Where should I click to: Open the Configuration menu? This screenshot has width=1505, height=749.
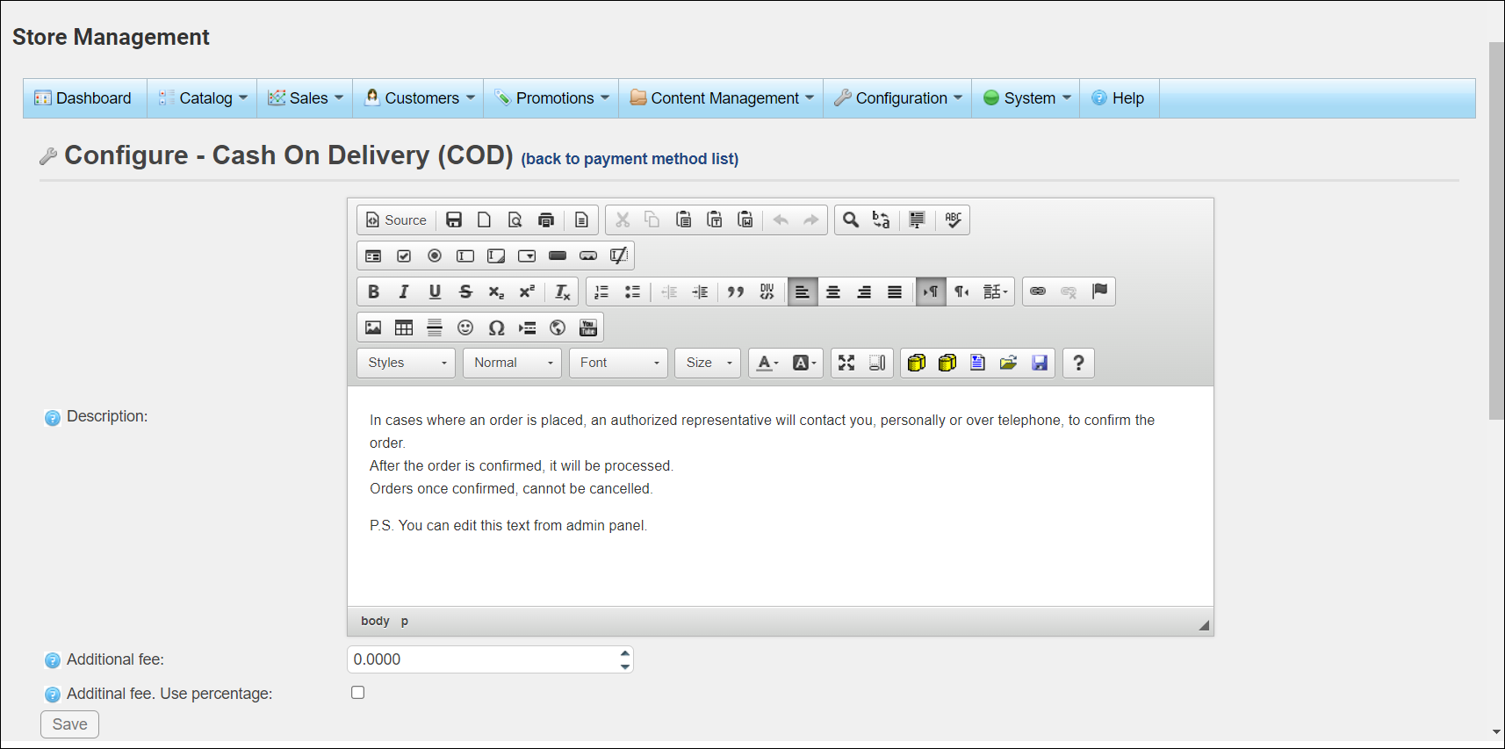coord(897,98)
